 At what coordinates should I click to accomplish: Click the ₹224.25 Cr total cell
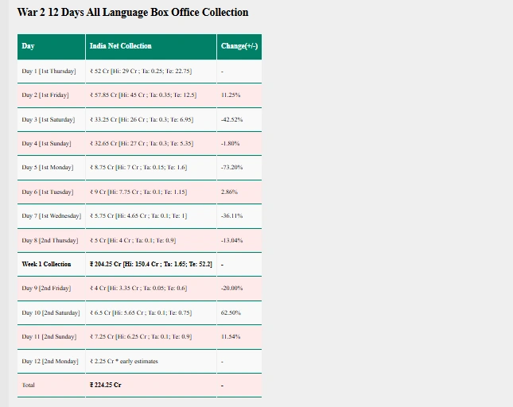[x=106, y=386]
